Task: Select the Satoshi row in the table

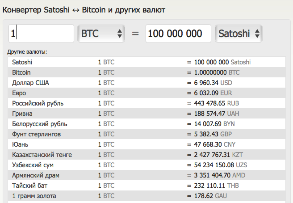Action: pyautogui.click(x=146, y=62)
